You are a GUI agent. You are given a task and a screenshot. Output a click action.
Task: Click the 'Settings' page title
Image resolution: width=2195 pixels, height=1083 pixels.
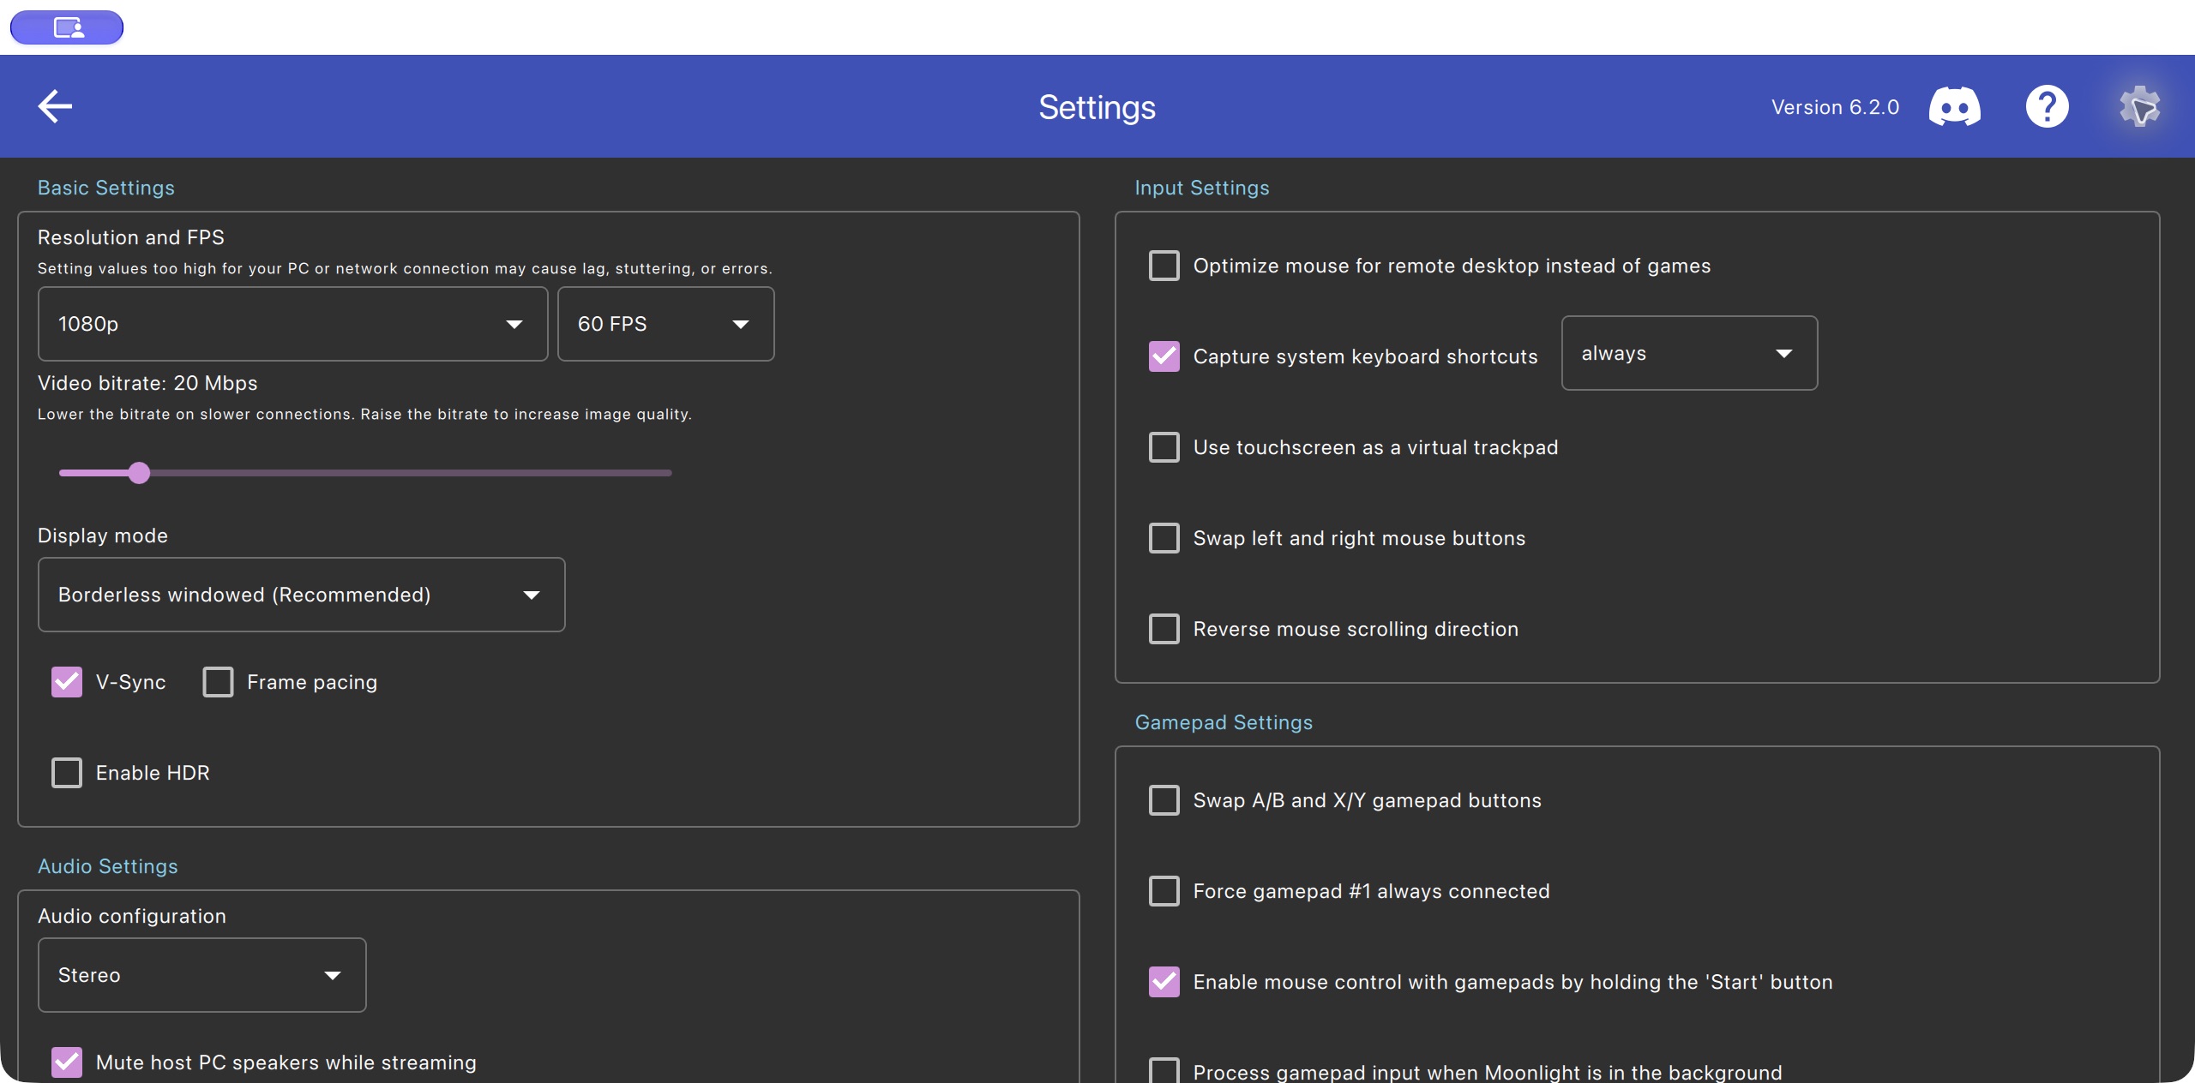point(1097,107)
